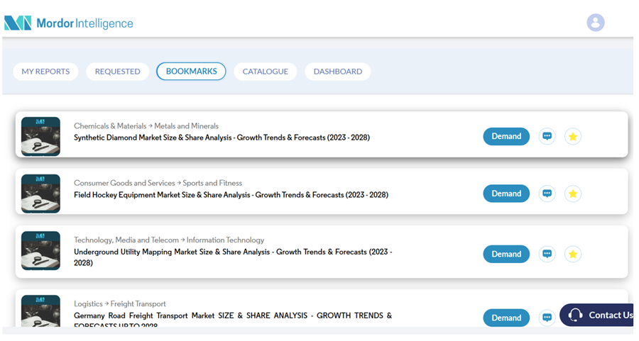Open the Contact Us headset button
Viewport: 639px width, 341px height.
(596, 315)
